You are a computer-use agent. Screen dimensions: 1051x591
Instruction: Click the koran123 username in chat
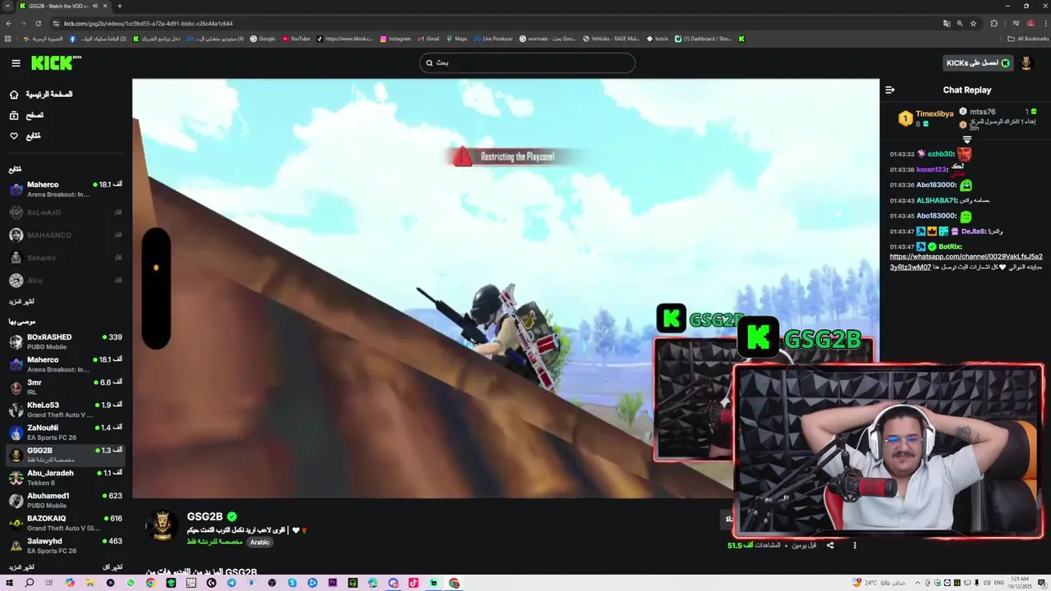click(x=931, y=170)
